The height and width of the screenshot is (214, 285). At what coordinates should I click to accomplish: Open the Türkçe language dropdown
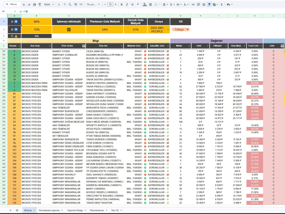pyautogui.click(x=181, y=29)
